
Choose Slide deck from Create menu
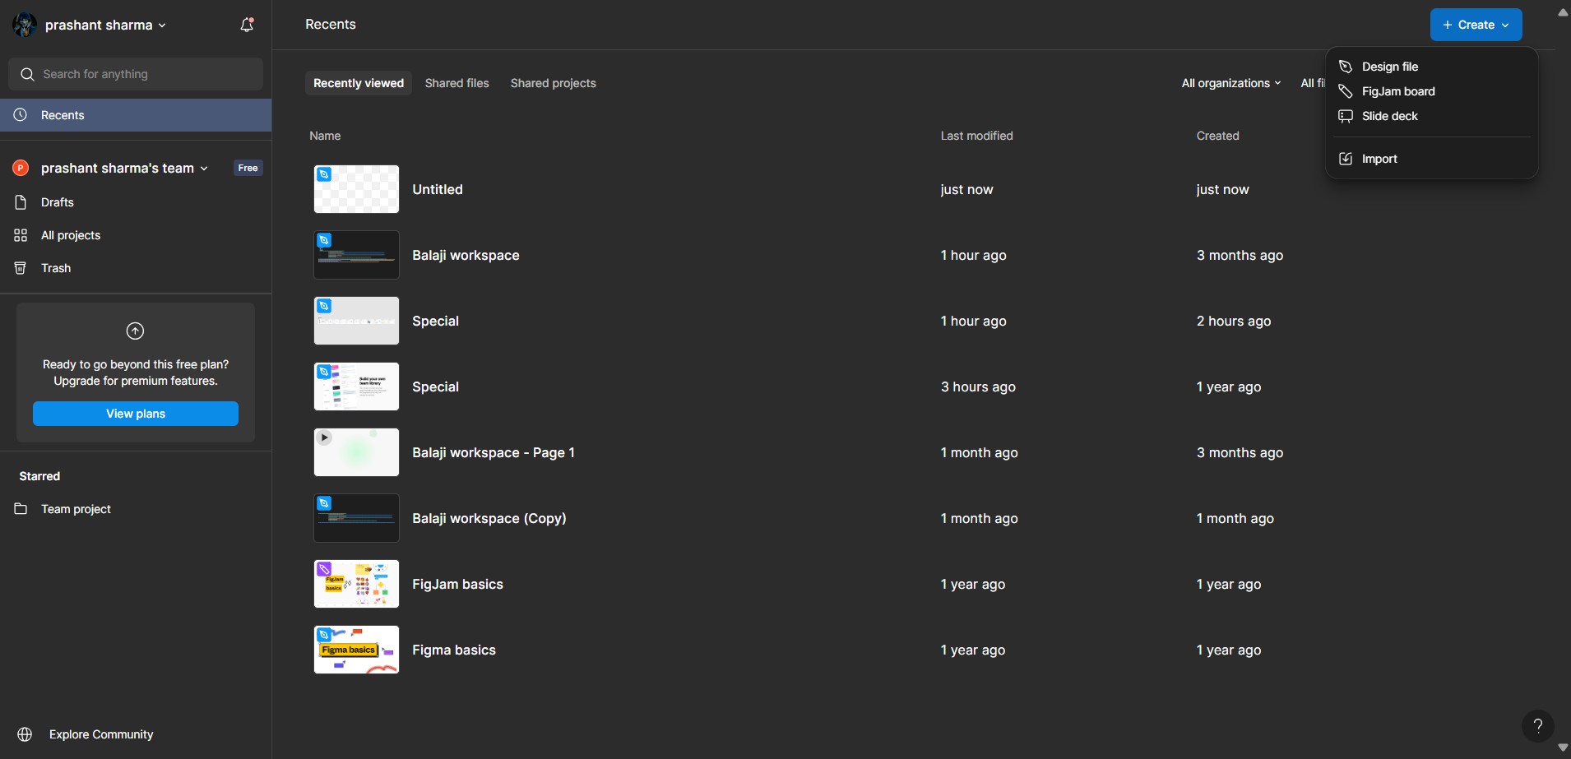coord(1431,116)
